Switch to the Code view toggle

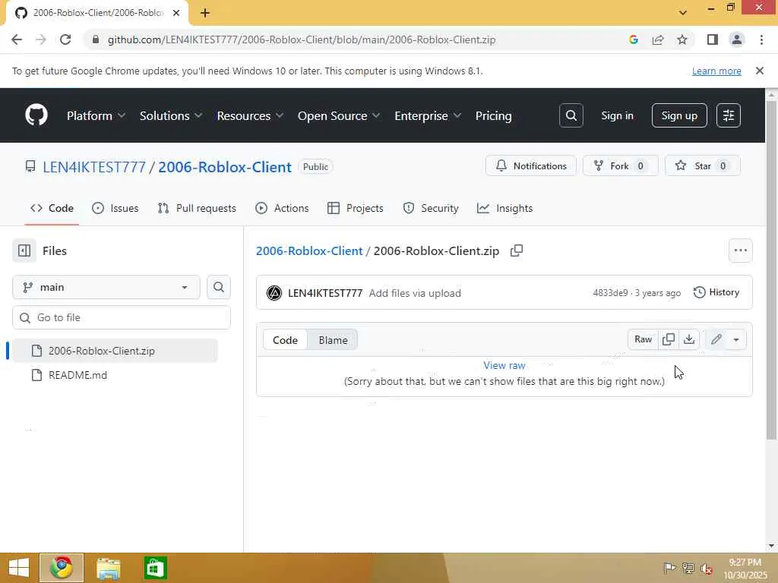point(285,340)
